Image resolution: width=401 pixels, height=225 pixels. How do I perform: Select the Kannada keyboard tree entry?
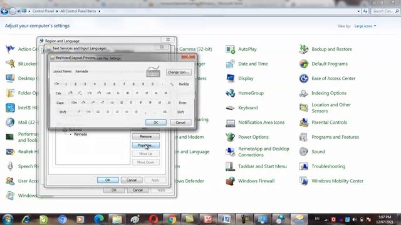[81, 134]
